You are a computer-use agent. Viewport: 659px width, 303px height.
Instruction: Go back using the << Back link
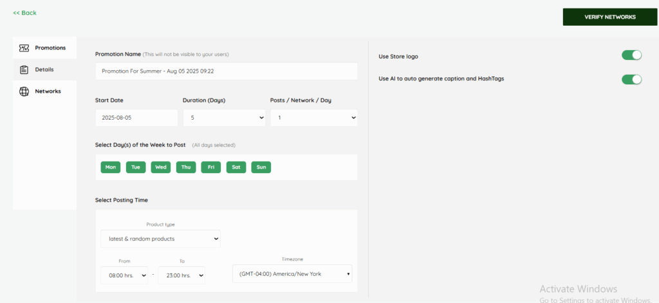click(24, 13)
